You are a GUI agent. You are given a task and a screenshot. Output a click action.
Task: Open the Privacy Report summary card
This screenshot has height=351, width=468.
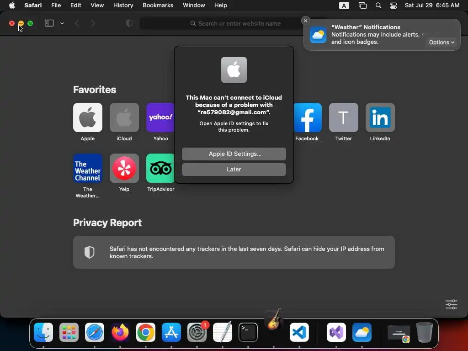[234, 252]
